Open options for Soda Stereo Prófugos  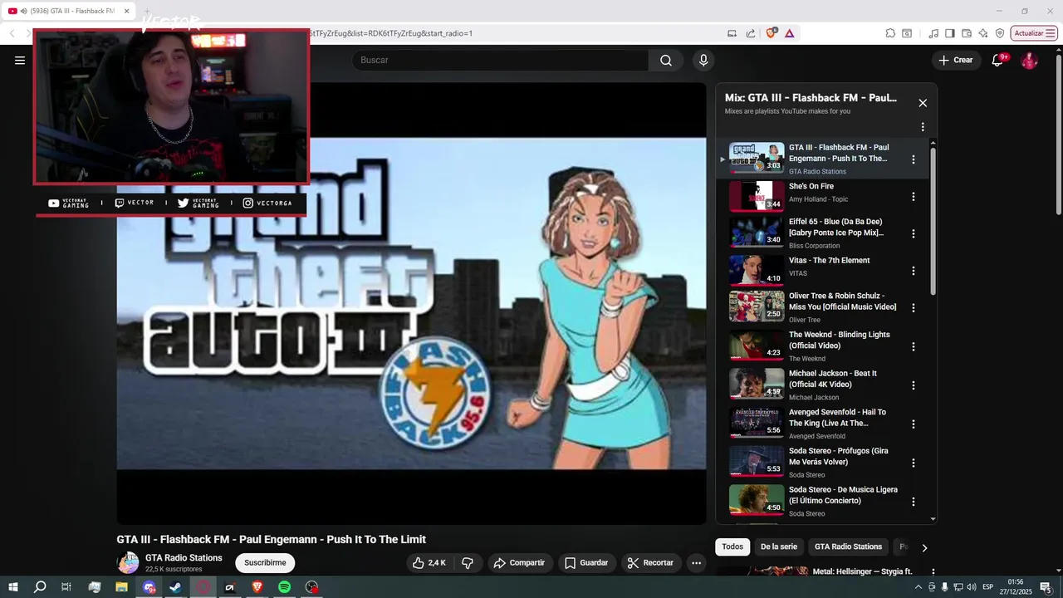point(914,463)
